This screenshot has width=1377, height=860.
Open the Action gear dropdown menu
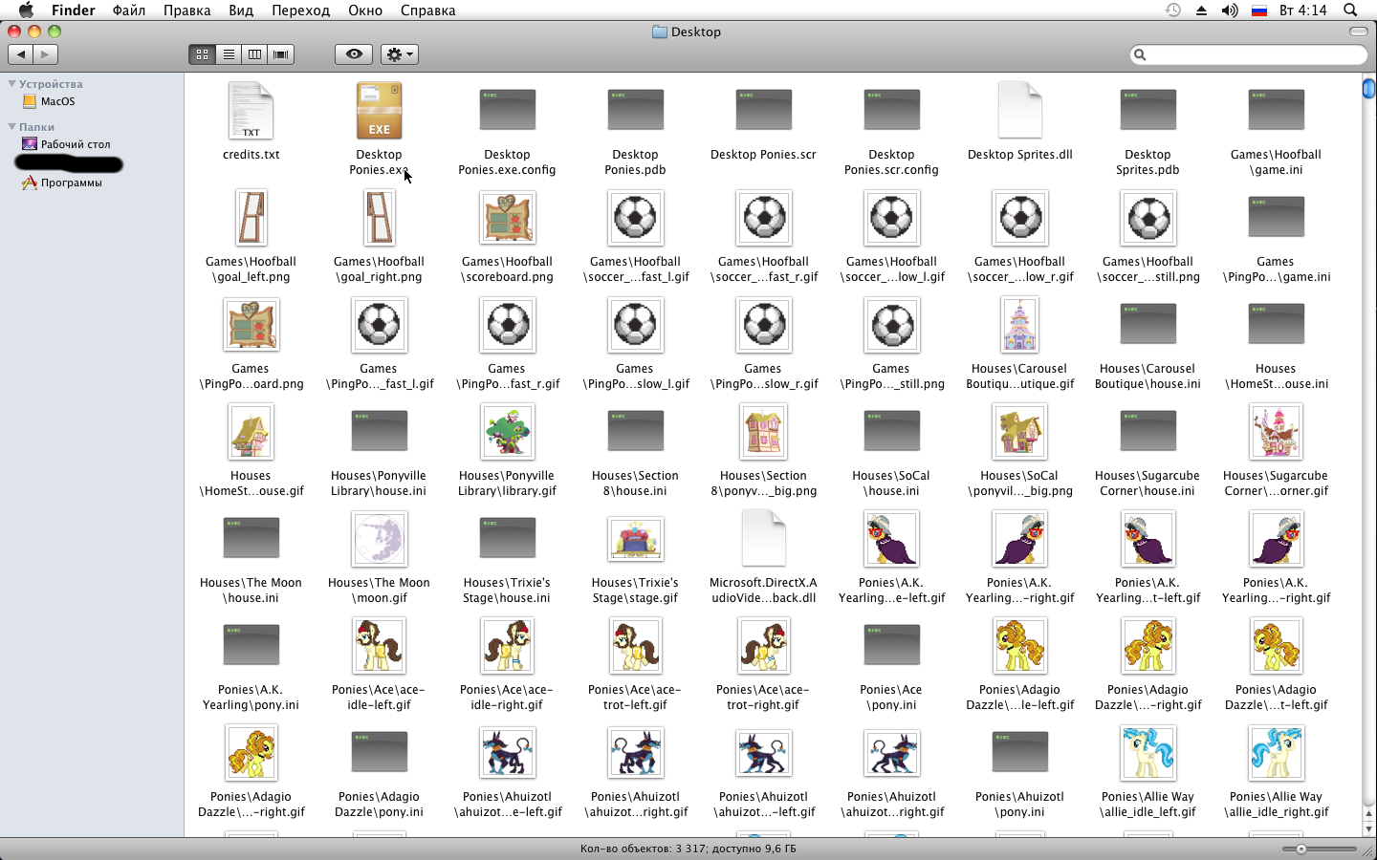[x=400, y=54]
